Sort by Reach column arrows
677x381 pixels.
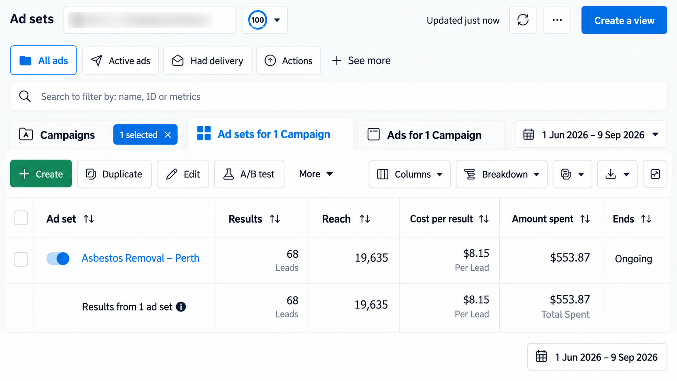pyautogui.click(x=365, y=219)
